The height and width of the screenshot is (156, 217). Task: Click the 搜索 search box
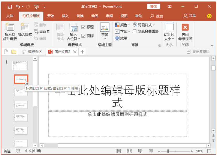click(156, 16)
